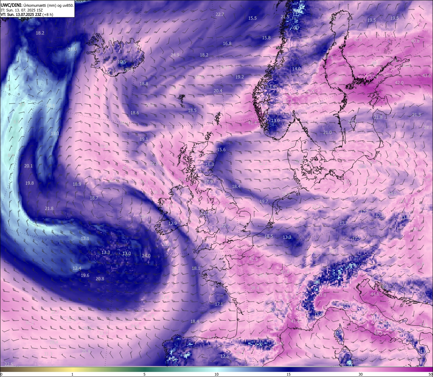Select the 19.7 value in the North Sea
Image resolution: width=433 pixels, height=377 pixels.
264,202
